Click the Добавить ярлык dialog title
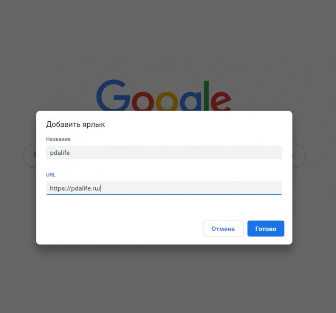Screen dimensions: 336x313 tap(76, 124)
